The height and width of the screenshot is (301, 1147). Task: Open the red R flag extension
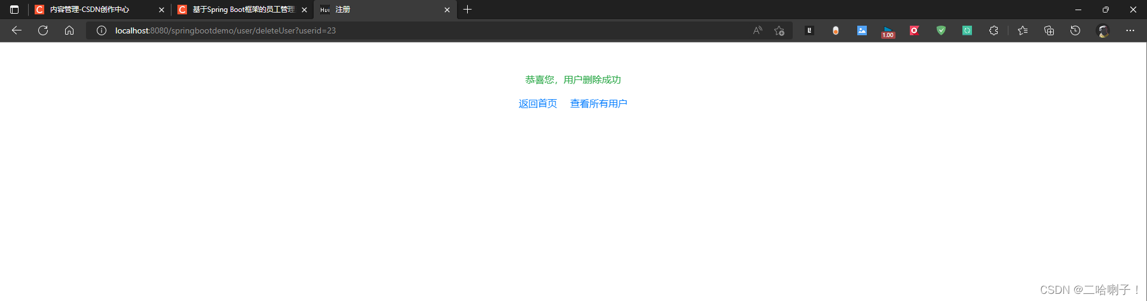pos(915,30)
